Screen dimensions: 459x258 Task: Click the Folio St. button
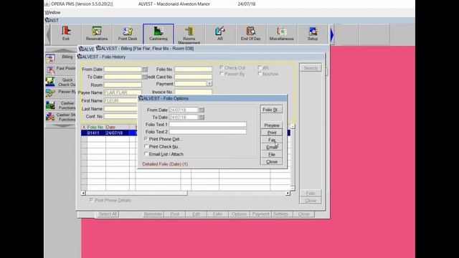click(x=271, y=110)
